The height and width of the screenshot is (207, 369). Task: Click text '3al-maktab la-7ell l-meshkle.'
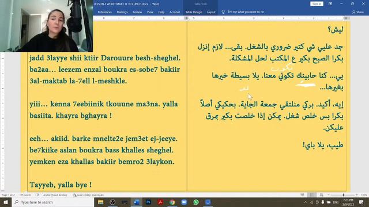coord(78,81)
